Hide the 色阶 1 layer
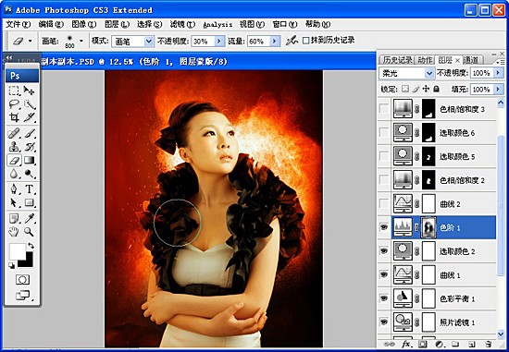Screen dimensions: 509x352 point(384,228)
